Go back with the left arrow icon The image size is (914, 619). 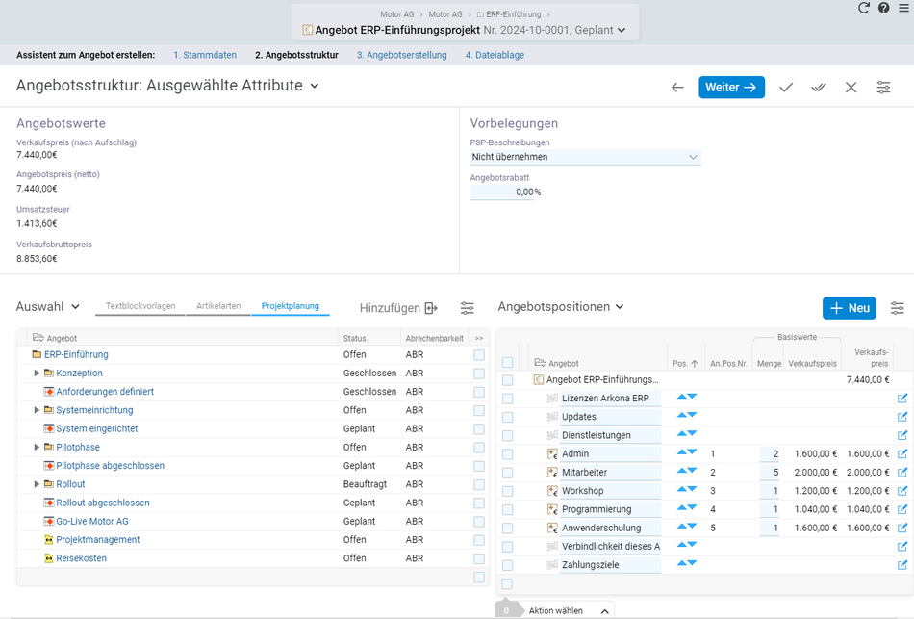tap(677, 88)
